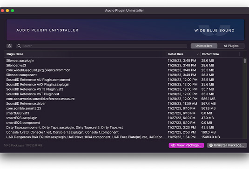249x169 pixels.
Task: Toggle Install Date sort direction chevron
Action: pos(197,54)
